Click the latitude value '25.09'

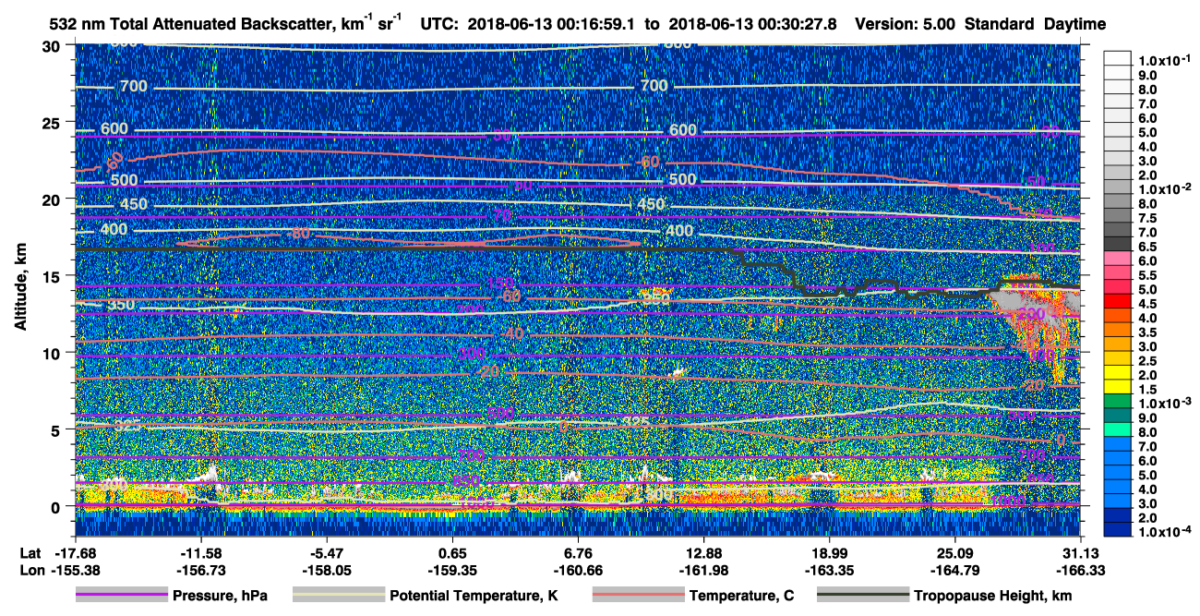(954, 552)
